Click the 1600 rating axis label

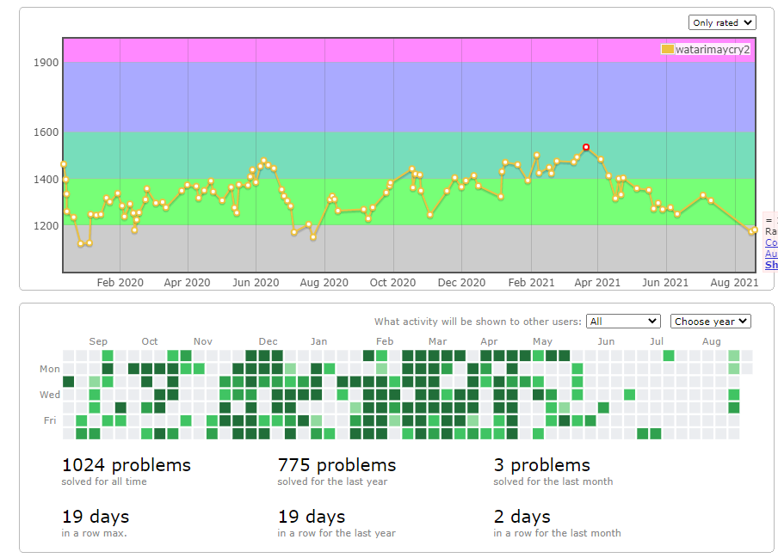(46, 132)
